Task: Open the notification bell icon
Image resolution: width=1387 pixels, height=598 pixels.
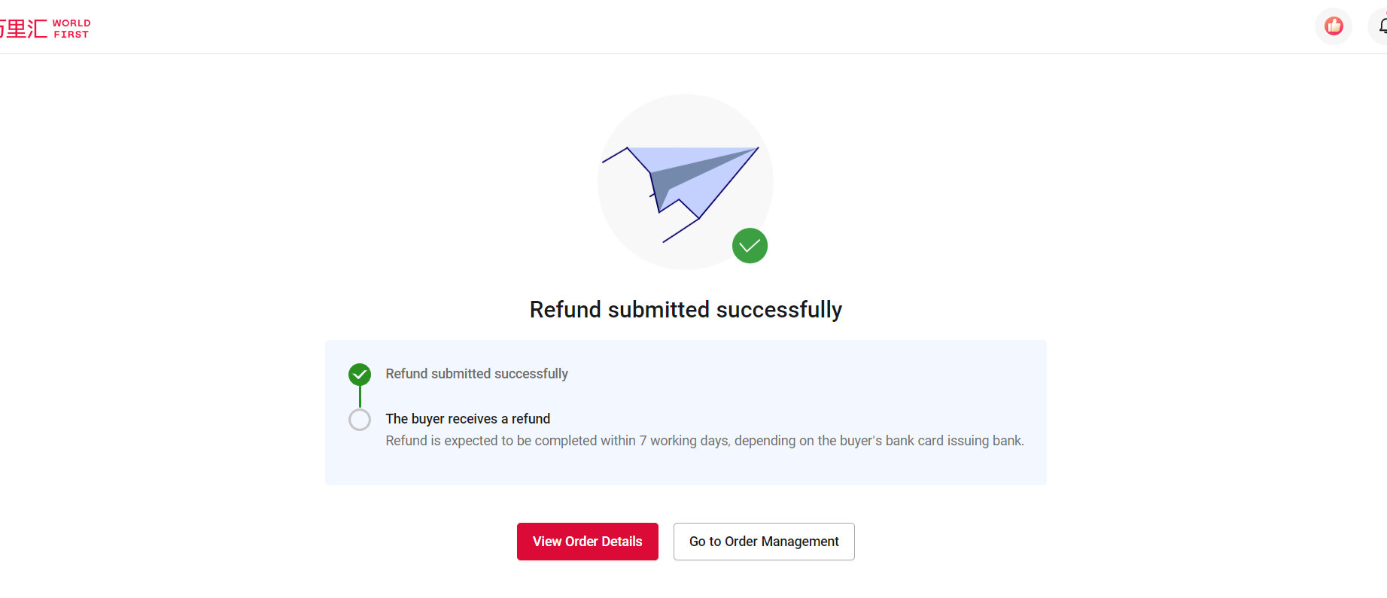Action: click(1382, 26)
